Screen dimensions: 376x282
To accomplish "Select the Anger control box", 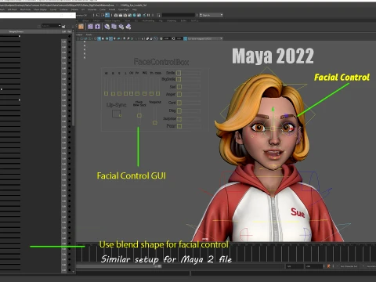I will coord(179,94).
